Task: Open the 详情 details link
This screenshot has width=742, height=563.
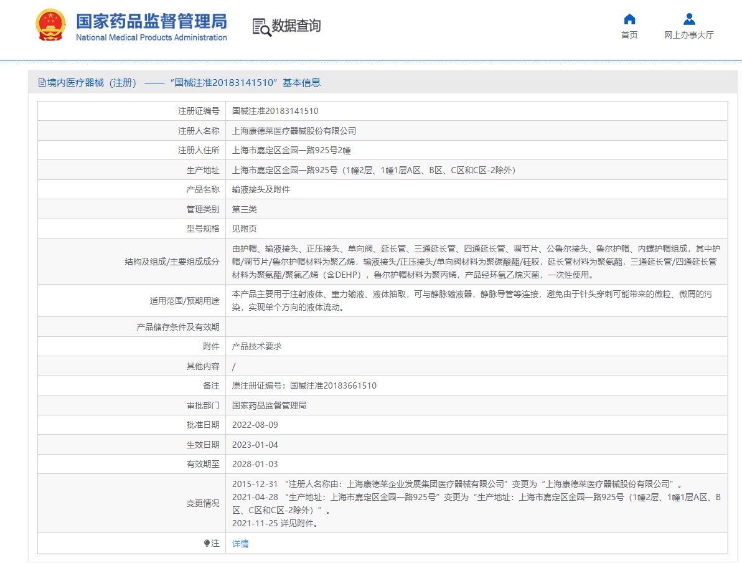Action: pos(240,544)
